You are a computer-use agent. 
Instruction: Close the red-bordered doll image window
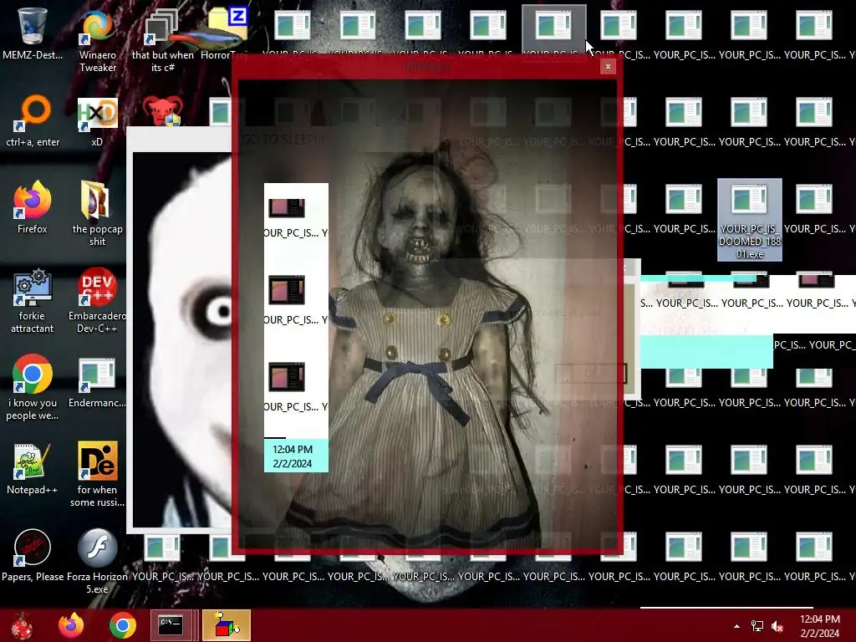tap(608, 67)
